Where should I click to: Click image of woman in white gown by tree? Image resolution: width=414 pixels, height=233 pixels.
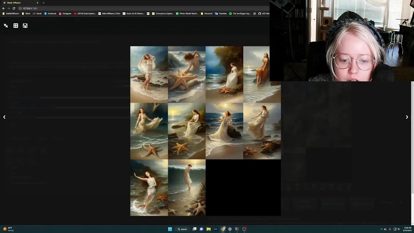224,74
